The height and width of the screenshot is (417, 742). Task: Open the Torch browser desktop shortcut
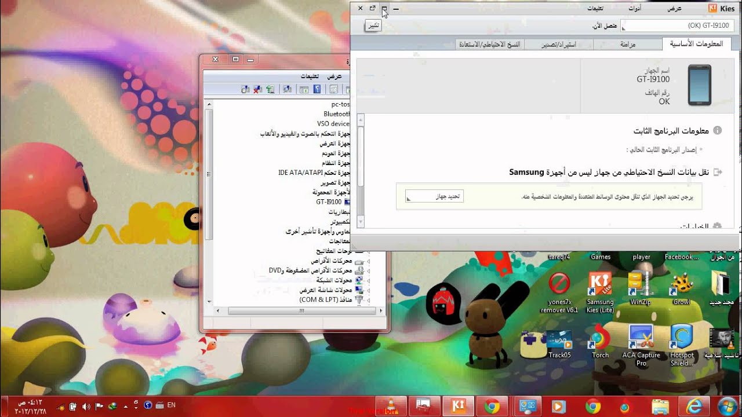(600, 342)
